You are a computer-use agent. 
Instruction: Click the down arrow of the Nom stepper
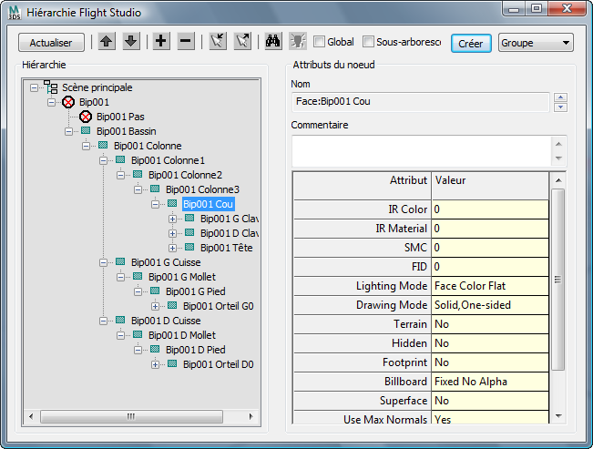click(560, 107)
